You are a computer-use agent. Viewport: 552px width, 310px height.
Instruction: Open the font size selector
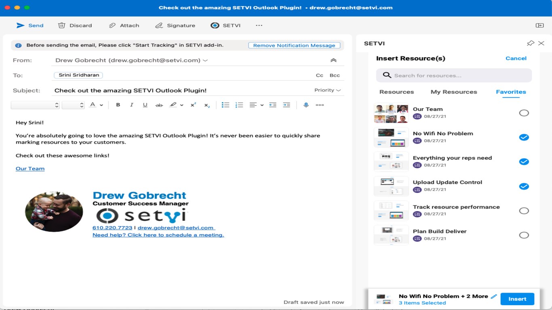pos(73,105)
